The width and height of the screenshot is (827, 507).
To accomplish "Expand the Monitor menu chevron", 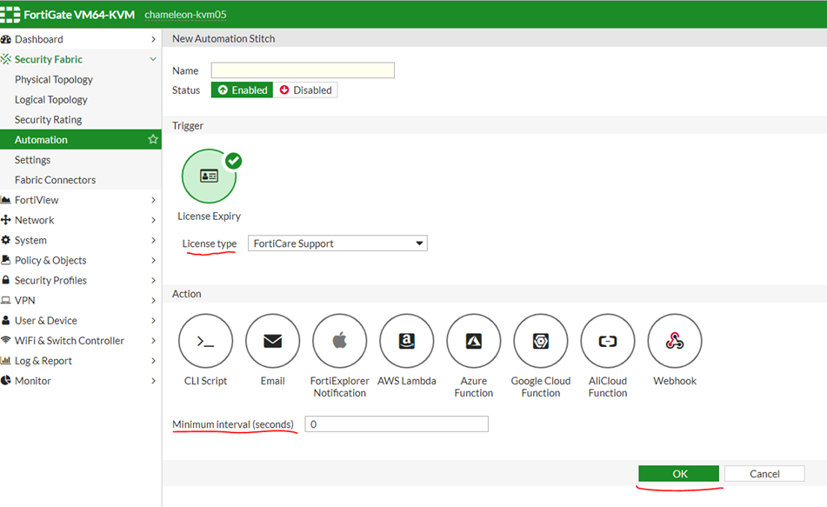I will click(x=153, y=380).
